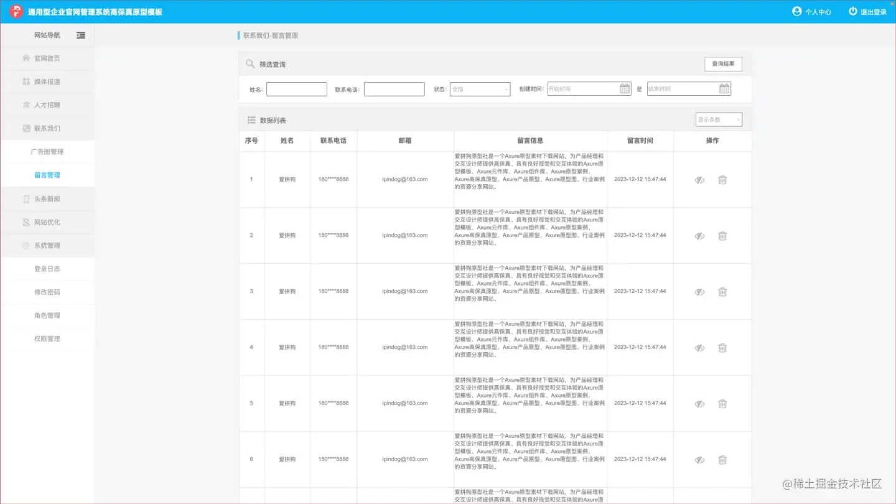Click the search magnifier icon in 筛选查询
This screenshot has height=504, width=896.
point(250,64)
